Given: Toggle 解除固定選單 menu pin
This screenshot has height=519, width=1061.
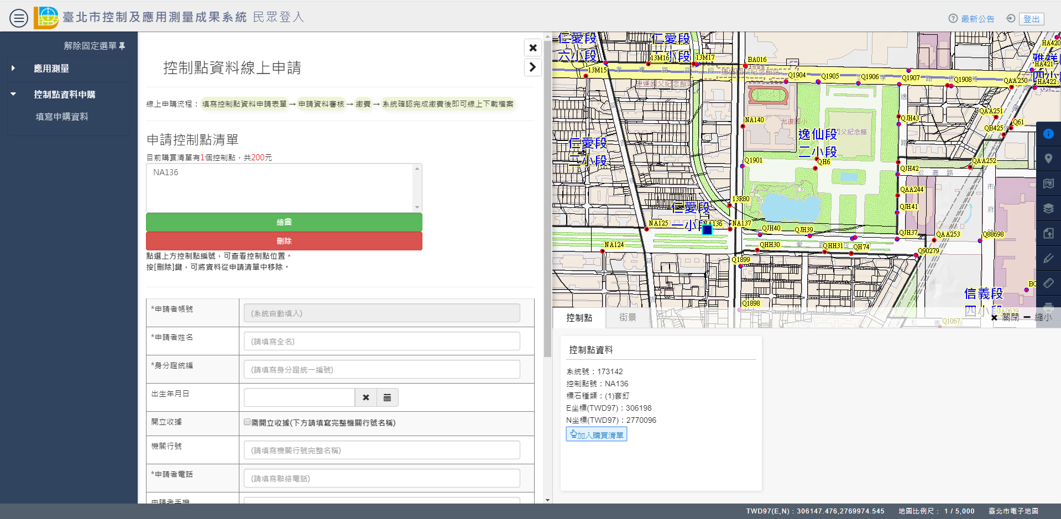Looking at the screenshot, I should (x=95, y=46).
